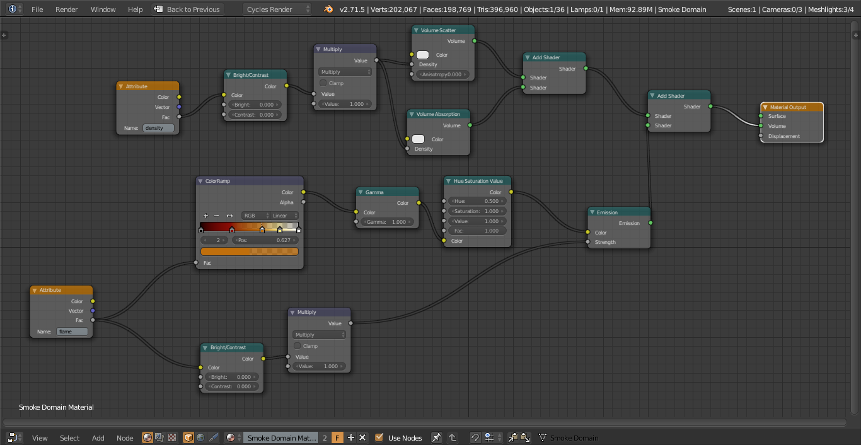The image size is (861, 445).
Task: Collapse the Material Output node
Action: click(766, 107)
